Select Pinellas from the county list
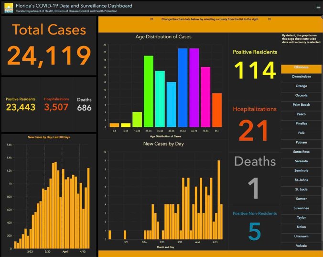This screenshot has height=257, width=323. tap(301, 123)
